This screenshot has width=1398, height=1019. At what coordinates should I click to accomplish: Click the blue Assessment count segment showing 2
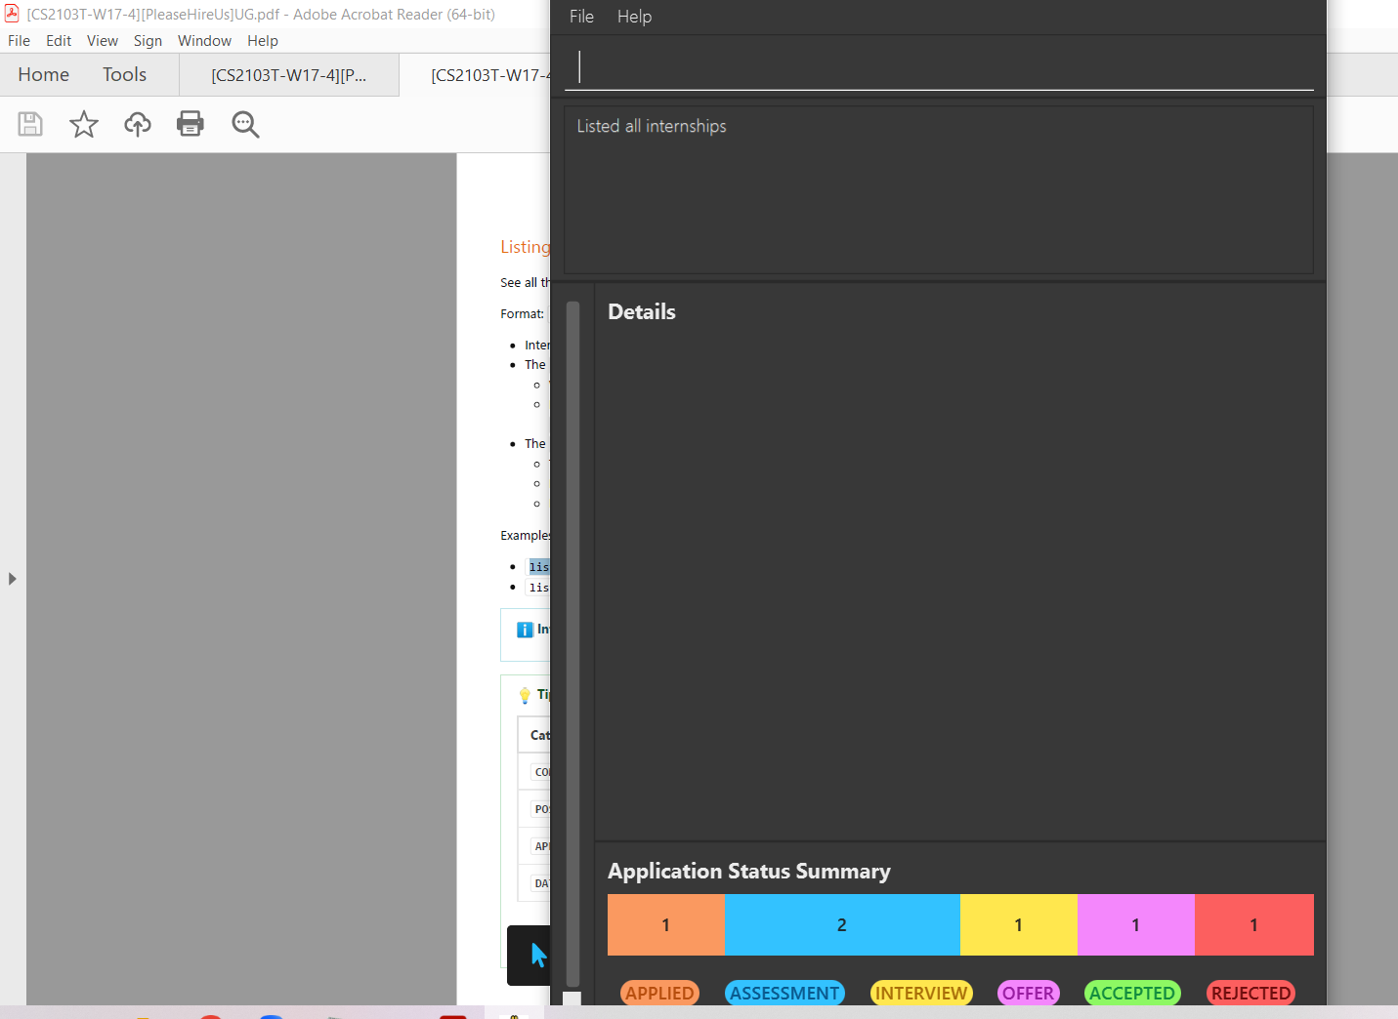click(x=842, y=924)
